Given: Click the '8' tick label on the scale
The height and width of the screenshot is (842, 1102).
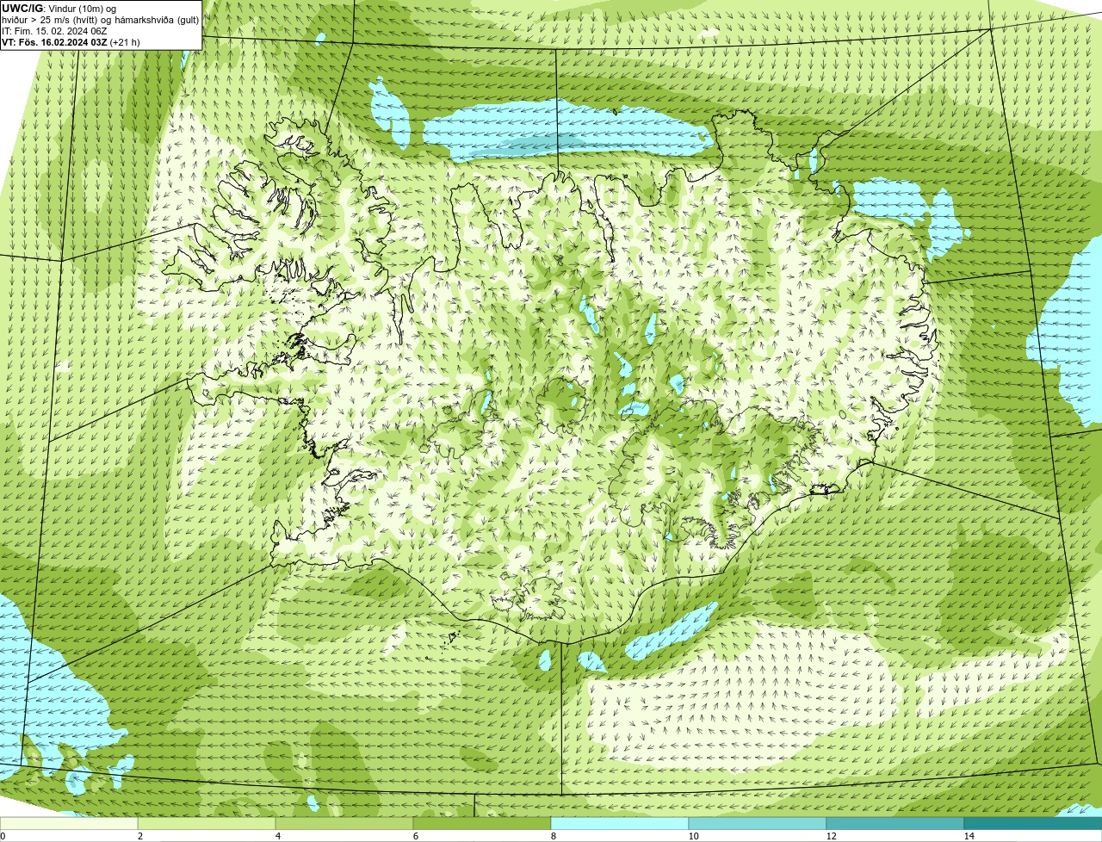Looking at the screenshot, I should [553, 836].
